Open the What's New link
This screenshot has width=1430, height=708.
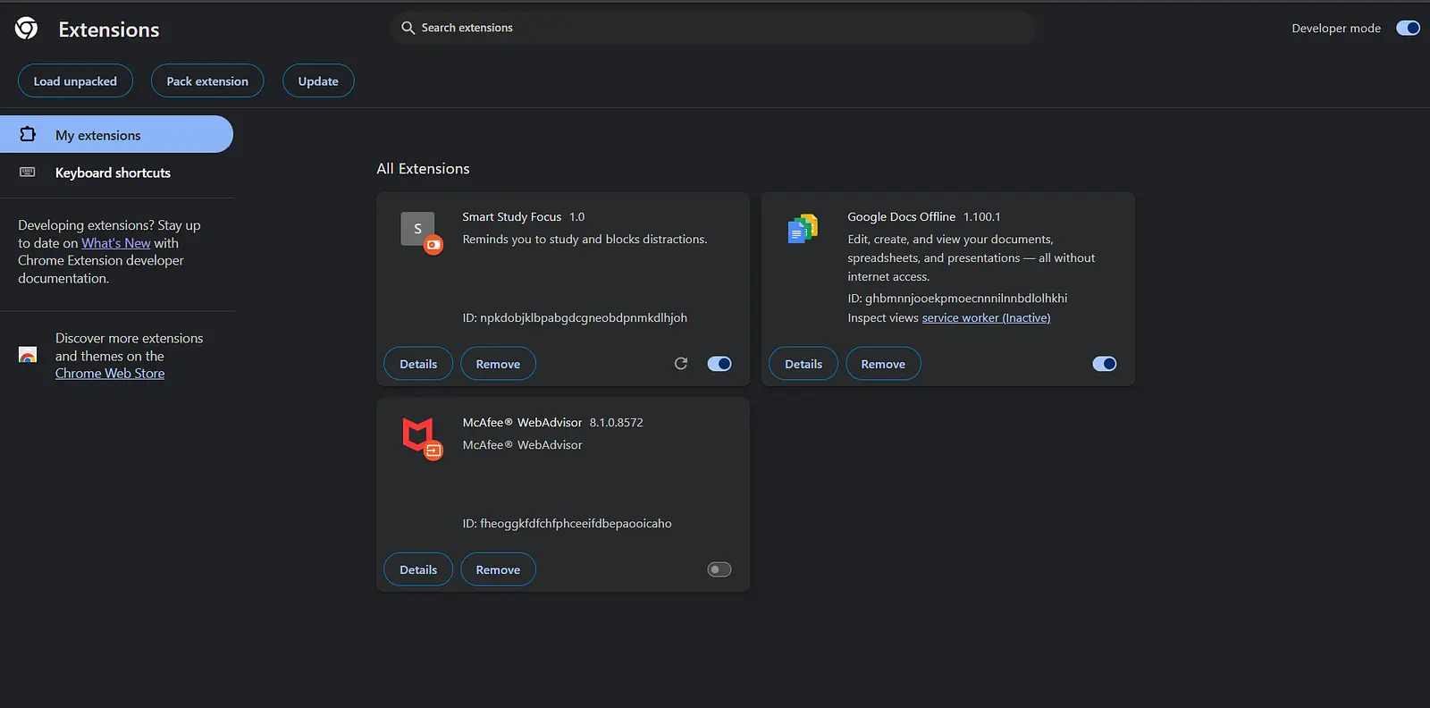pyautogui.click(x=116, y=243)
